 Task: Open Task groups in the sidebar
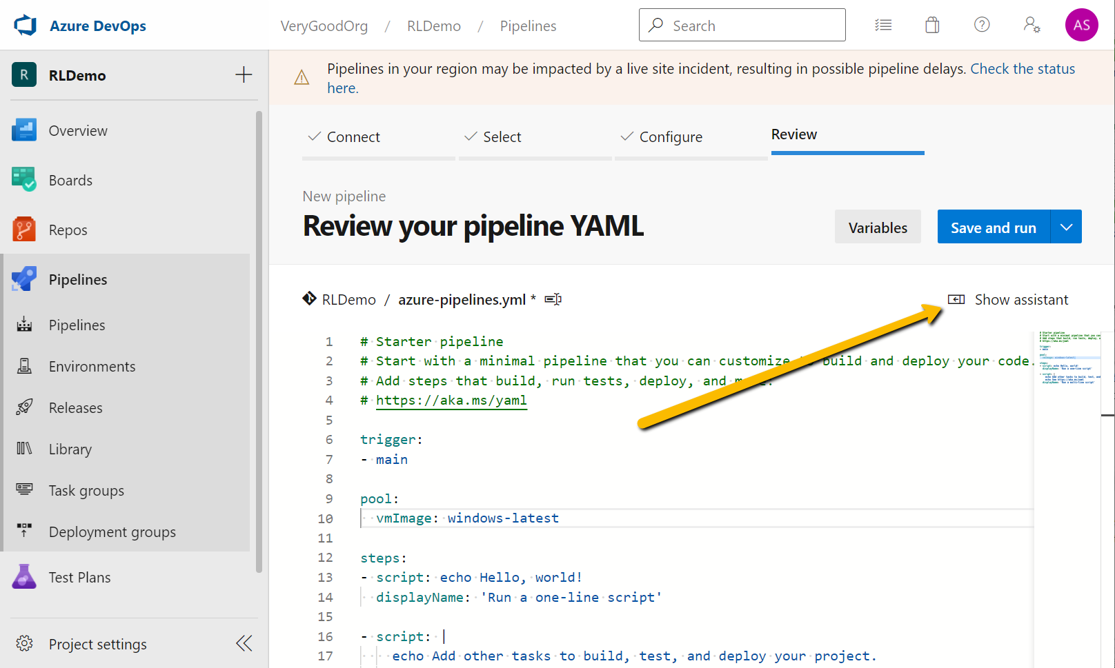pos(86,491)
